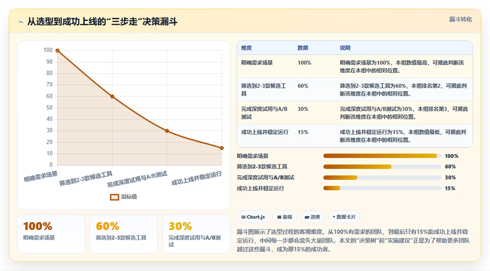Click the 成功上线并稳定运行 15% progress bar
490x271 pixels.
pos(382,189)
